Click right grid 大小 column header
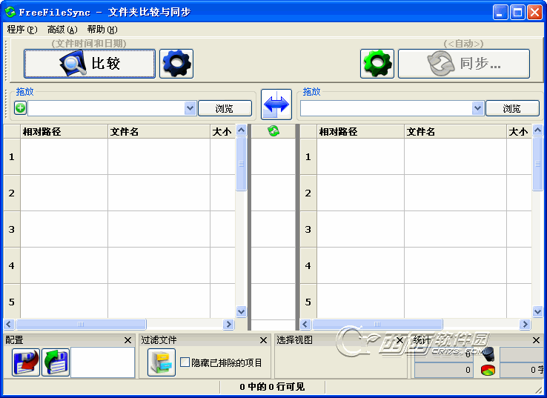Viewport: 547px width, 398px height. 519,131
